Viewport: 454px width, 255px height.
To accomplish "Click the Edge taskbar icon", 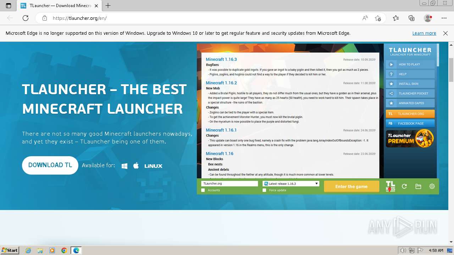I will click(76, 250).
